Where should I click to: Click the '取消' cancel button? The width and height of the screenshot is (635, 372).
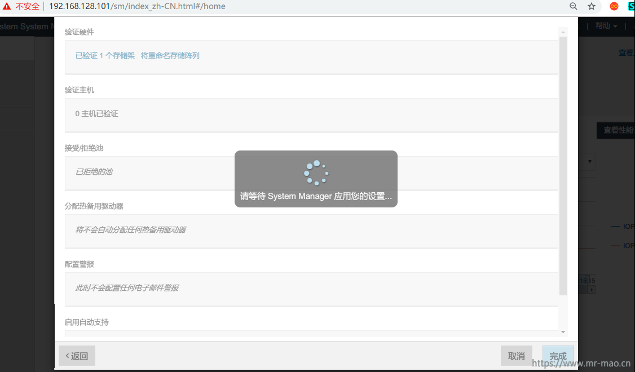[517, 356]
